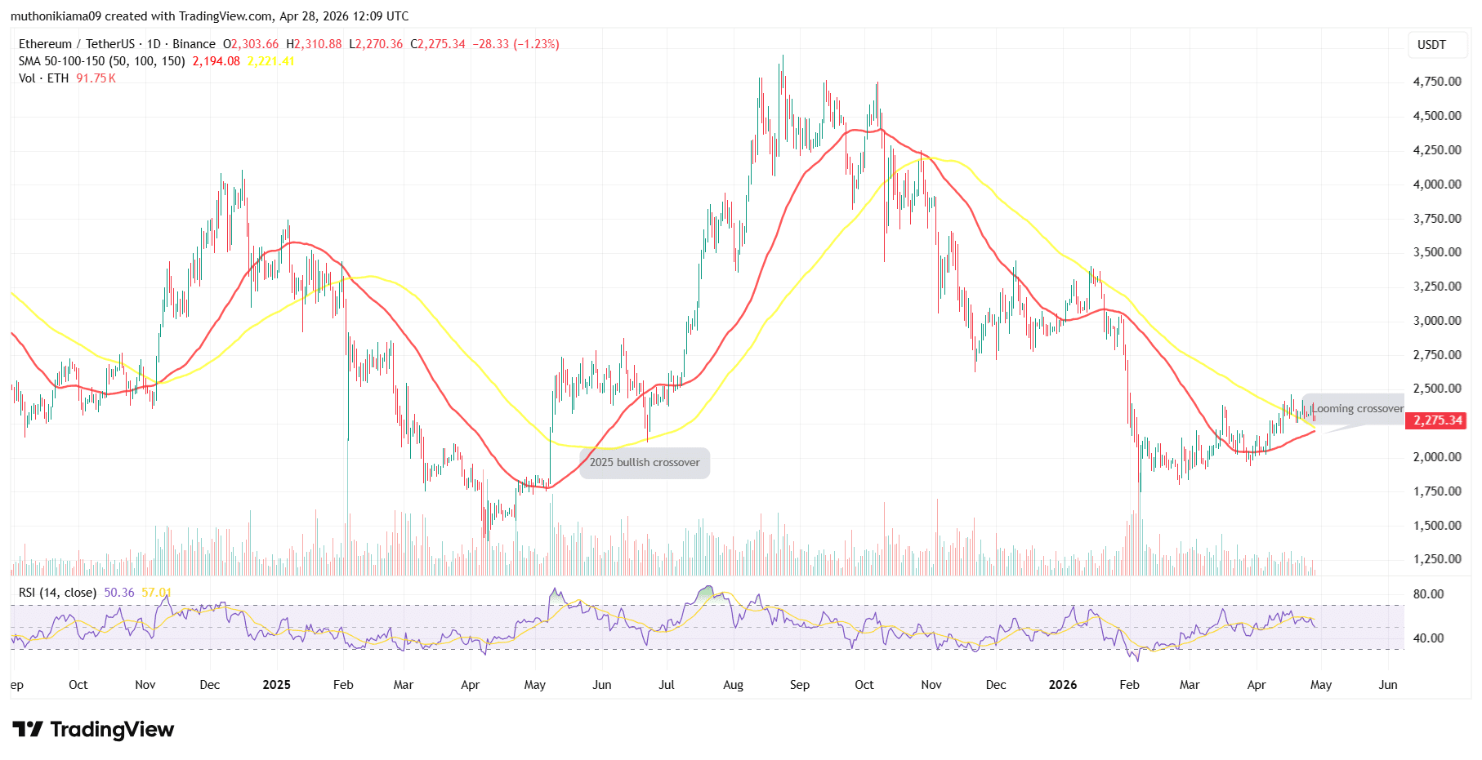Click the May label on time axis
The image size is (1482, 760).
point(1320,685)
